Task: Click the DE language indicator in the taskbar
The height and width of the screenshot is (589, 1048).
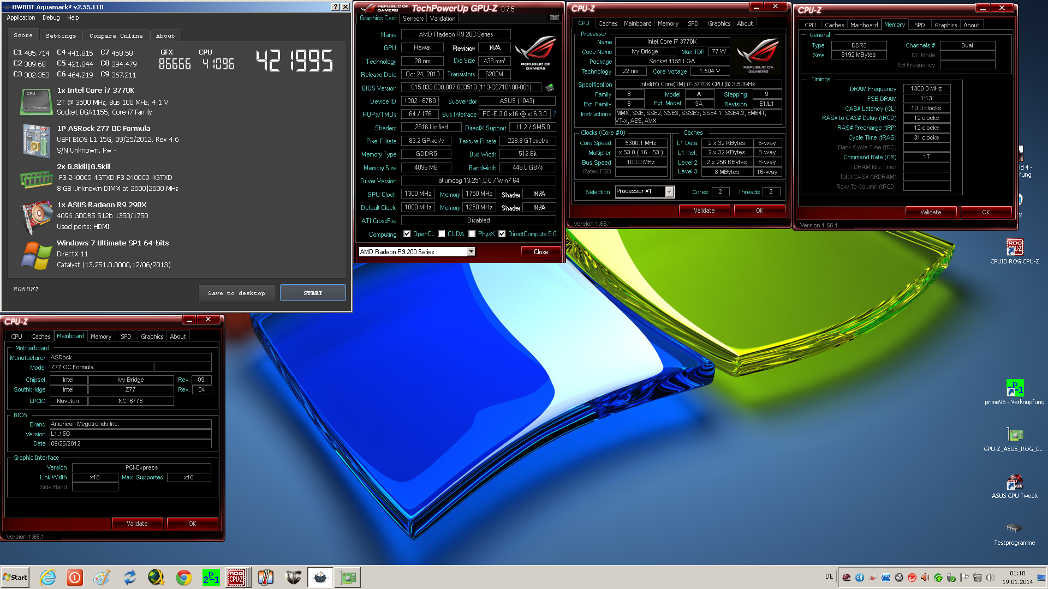Action: point(829,576)
